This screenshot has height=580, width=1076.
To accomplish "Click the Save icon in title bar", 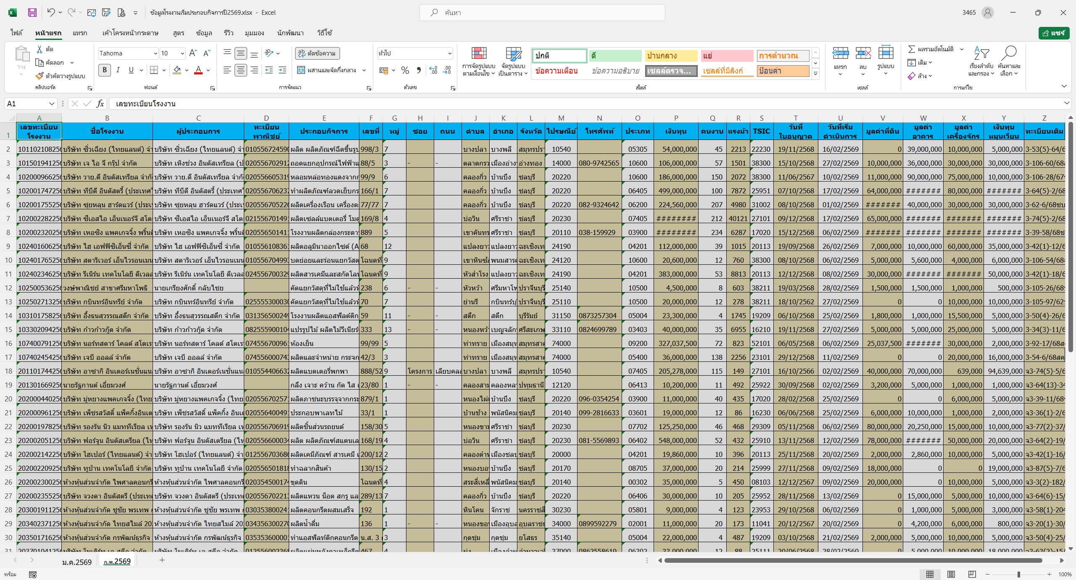I will pyautogui.click(x=32, y=13).
